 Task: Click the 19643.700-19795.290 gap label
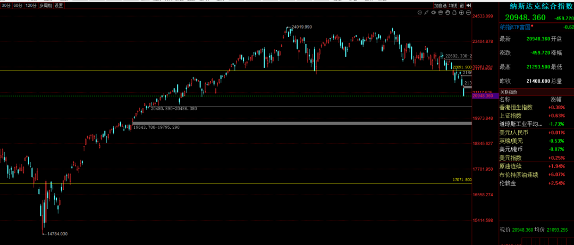(157, 127)
